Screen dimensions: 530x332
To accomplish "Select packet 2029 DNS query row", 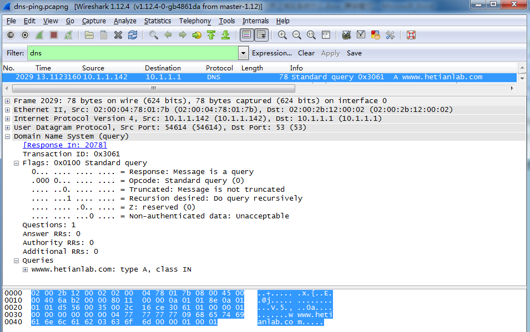I will [x=259, y=77].
